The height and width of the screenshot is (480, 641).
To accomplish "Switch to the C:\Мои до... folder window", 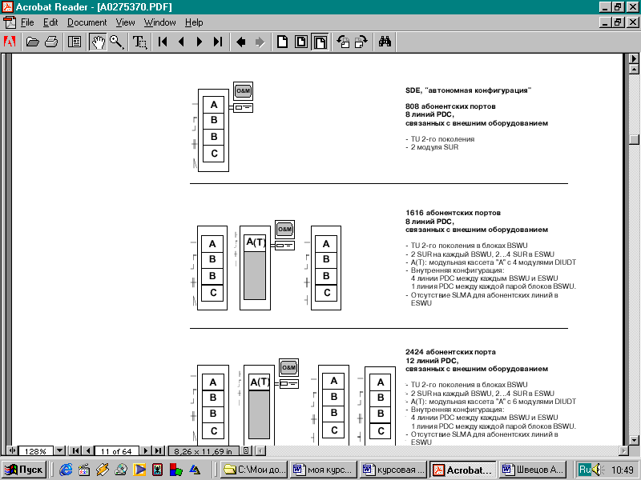I will 255,470.
